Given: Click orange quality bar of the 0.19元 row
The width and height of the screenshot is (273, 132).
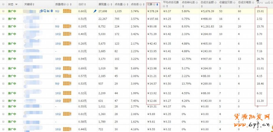Looking at the screenshot, I should pyautogui.click(x=67, y=27).
